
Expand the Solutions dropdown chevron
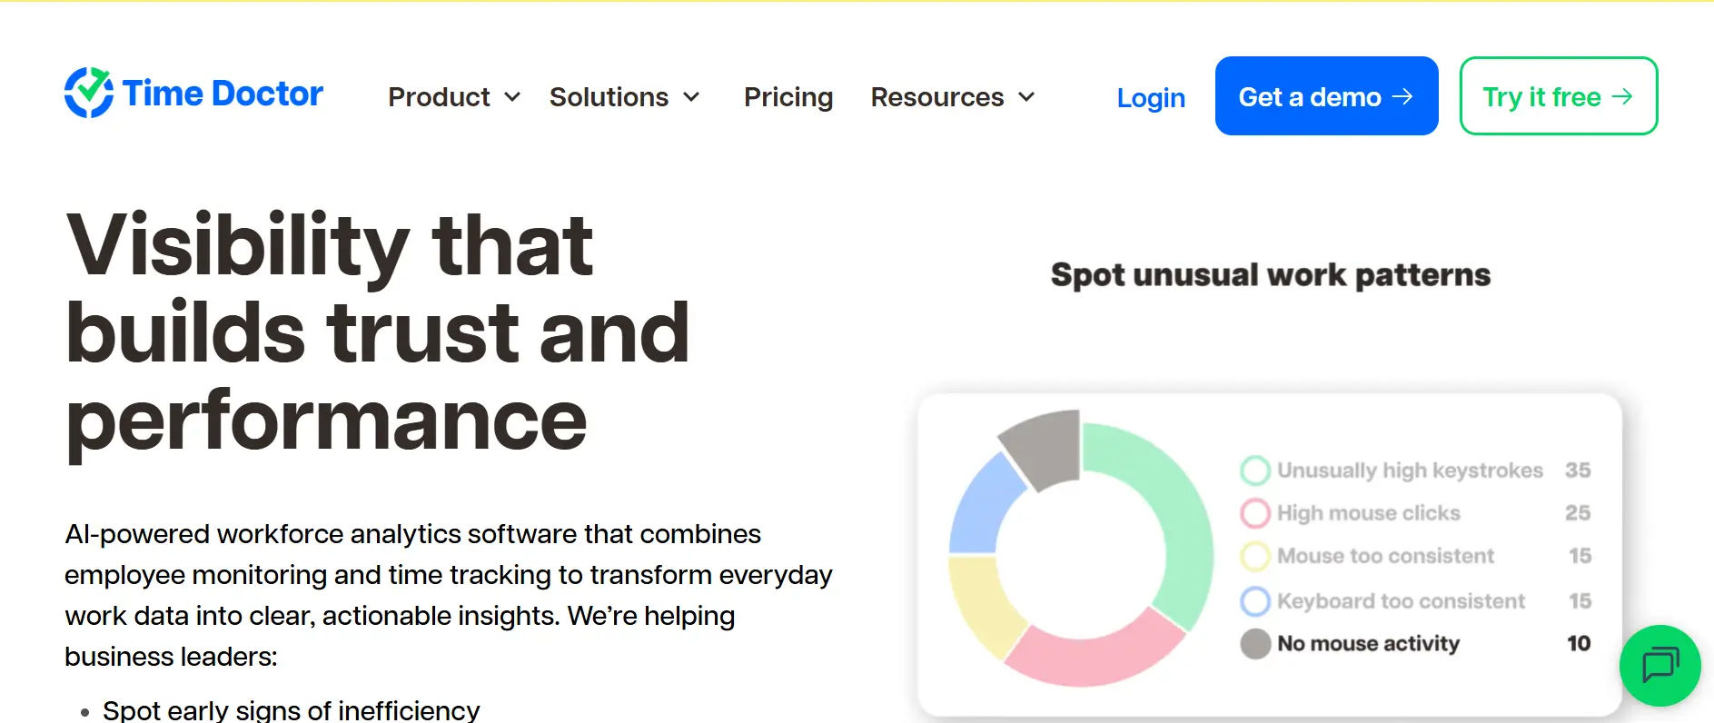pos(691,97)
